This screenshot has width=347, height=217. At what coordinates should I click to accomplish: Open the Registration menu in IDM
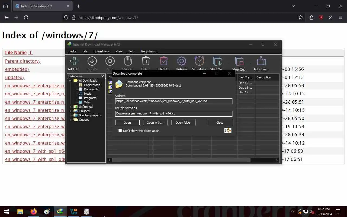150,51
